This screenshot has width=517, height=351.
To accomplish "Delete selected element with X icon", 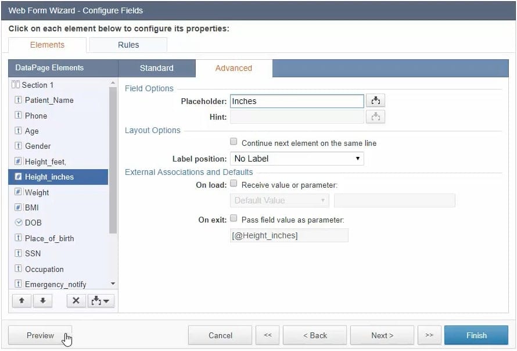I will [76, 300].
